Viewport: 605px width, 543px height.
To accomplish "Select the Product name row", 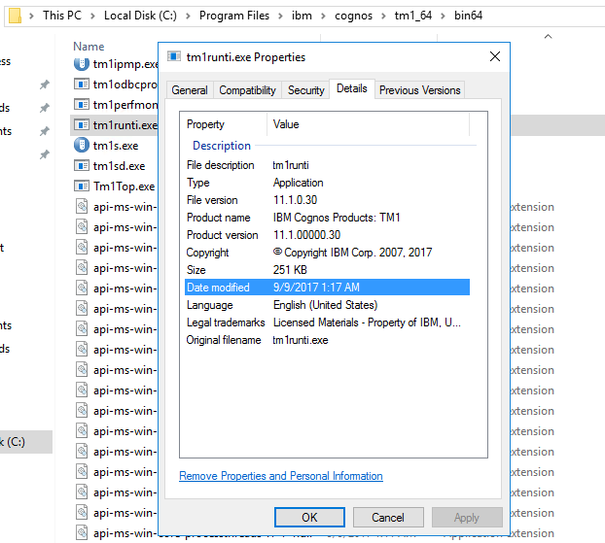I will (327, 218).
